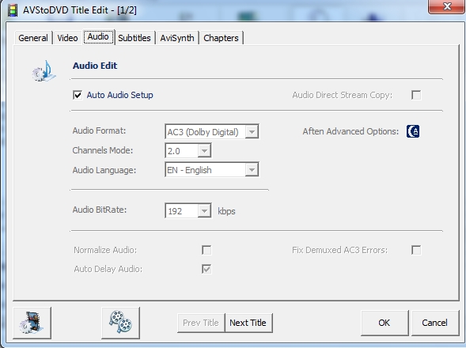Image resolution: width=466 pixels, height=348 pixels.
Task: Open the Chapters tab
Action: coord(221,38)
